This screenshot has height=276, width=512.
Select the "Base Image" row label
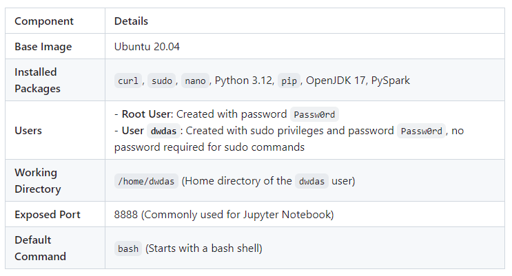[43, 47]
